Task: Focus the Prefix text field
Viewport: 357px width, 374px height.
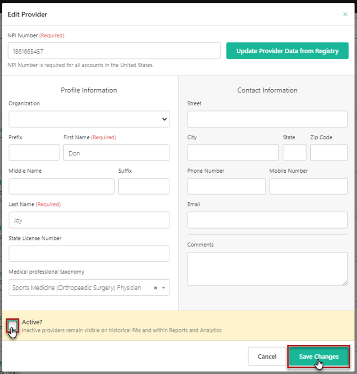Action: [x=34, y=153]
